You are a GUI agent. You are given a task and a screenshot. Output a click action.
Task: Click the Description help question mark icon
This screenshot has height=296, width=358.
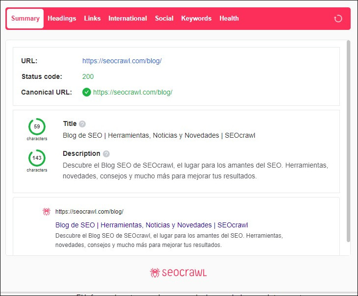point(106,154)
